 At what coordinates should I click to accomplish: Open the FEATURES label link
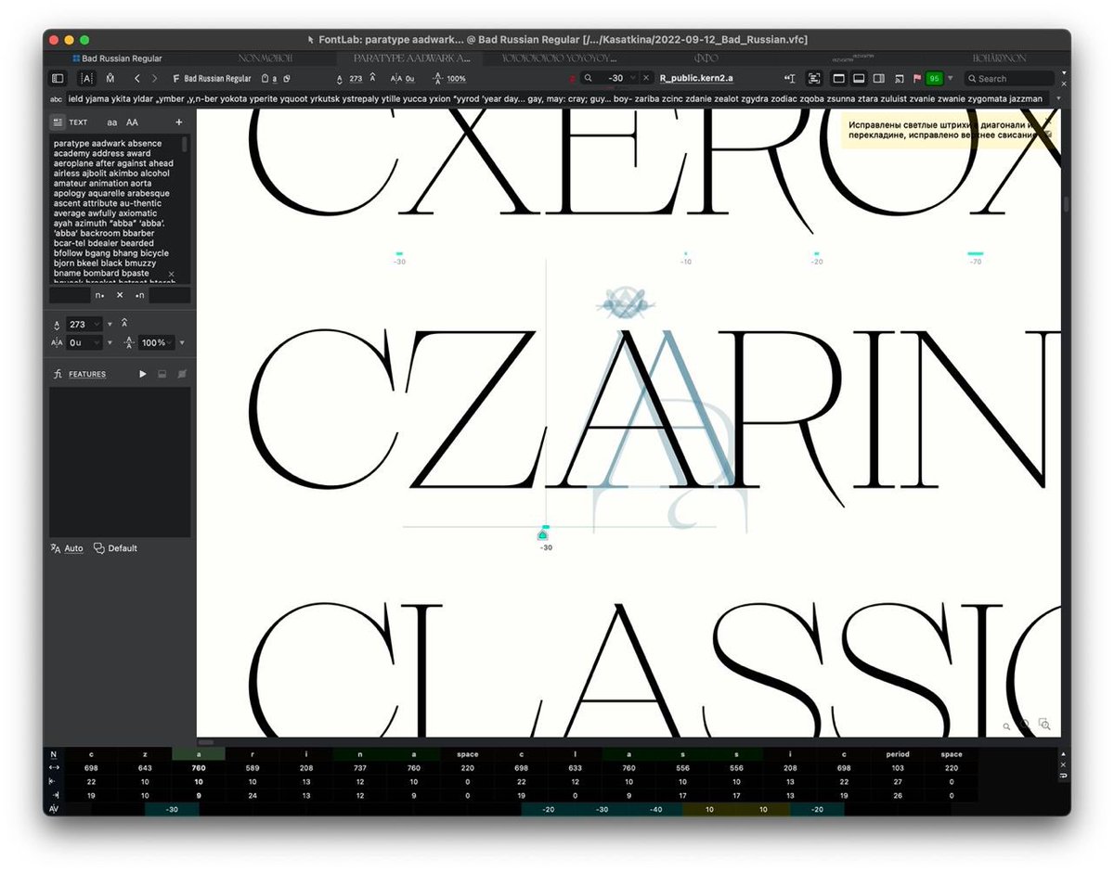pyautogui.click(x=87, y=374)
